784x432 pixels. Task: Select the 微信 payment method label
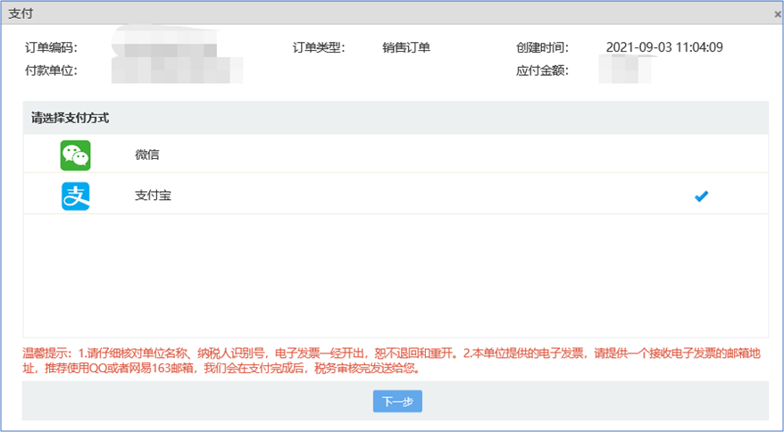146,155
